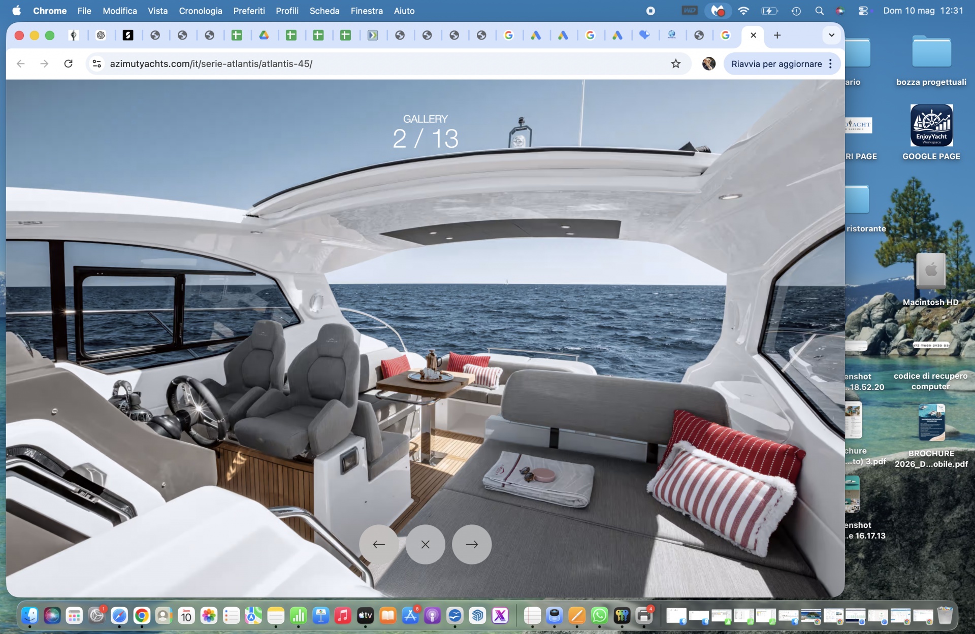Close the gallery overlay
Screen dimensions: 975x634
425,544
